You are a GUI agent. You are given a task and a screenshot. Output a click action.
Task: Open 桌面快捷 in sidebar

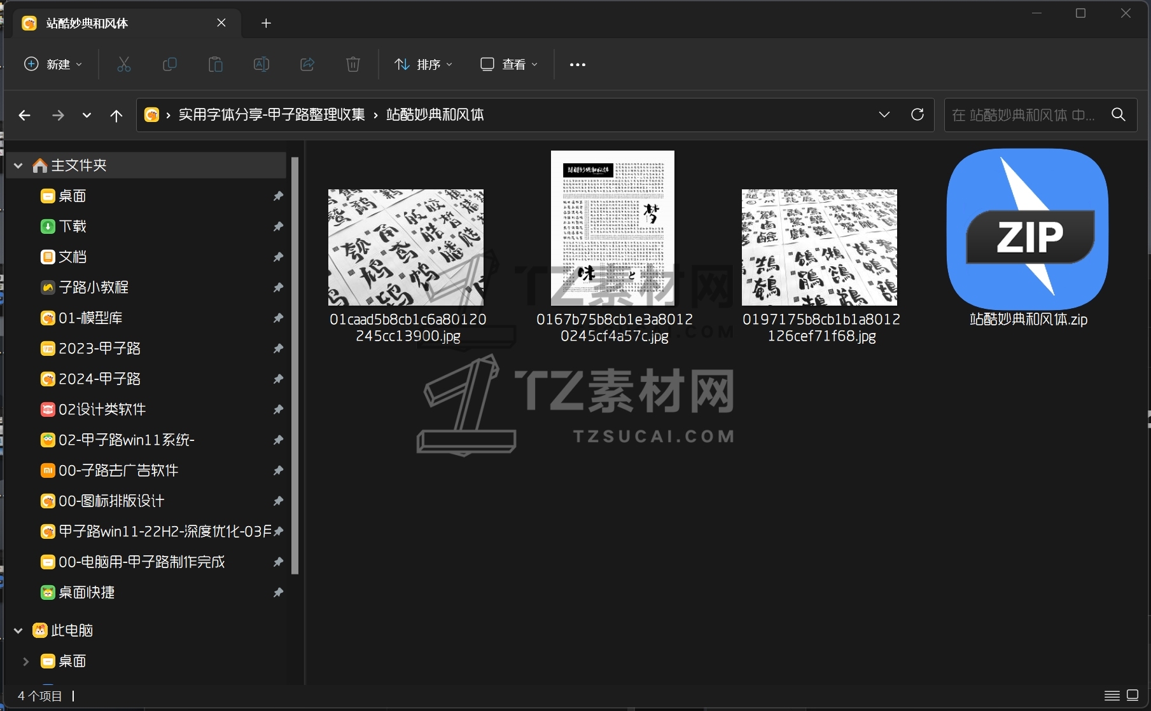click(87, 592)
